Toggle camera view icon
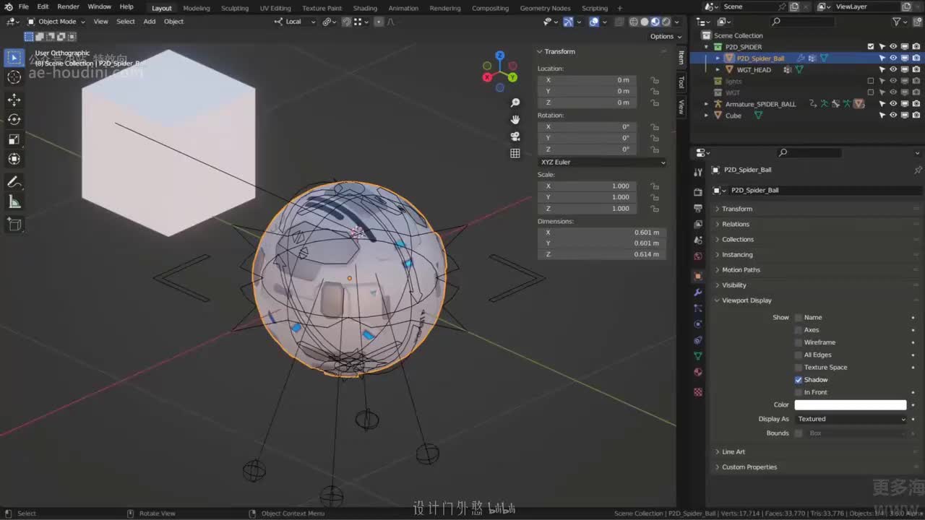This screenshot has width=925, height=520. (515, 136)
